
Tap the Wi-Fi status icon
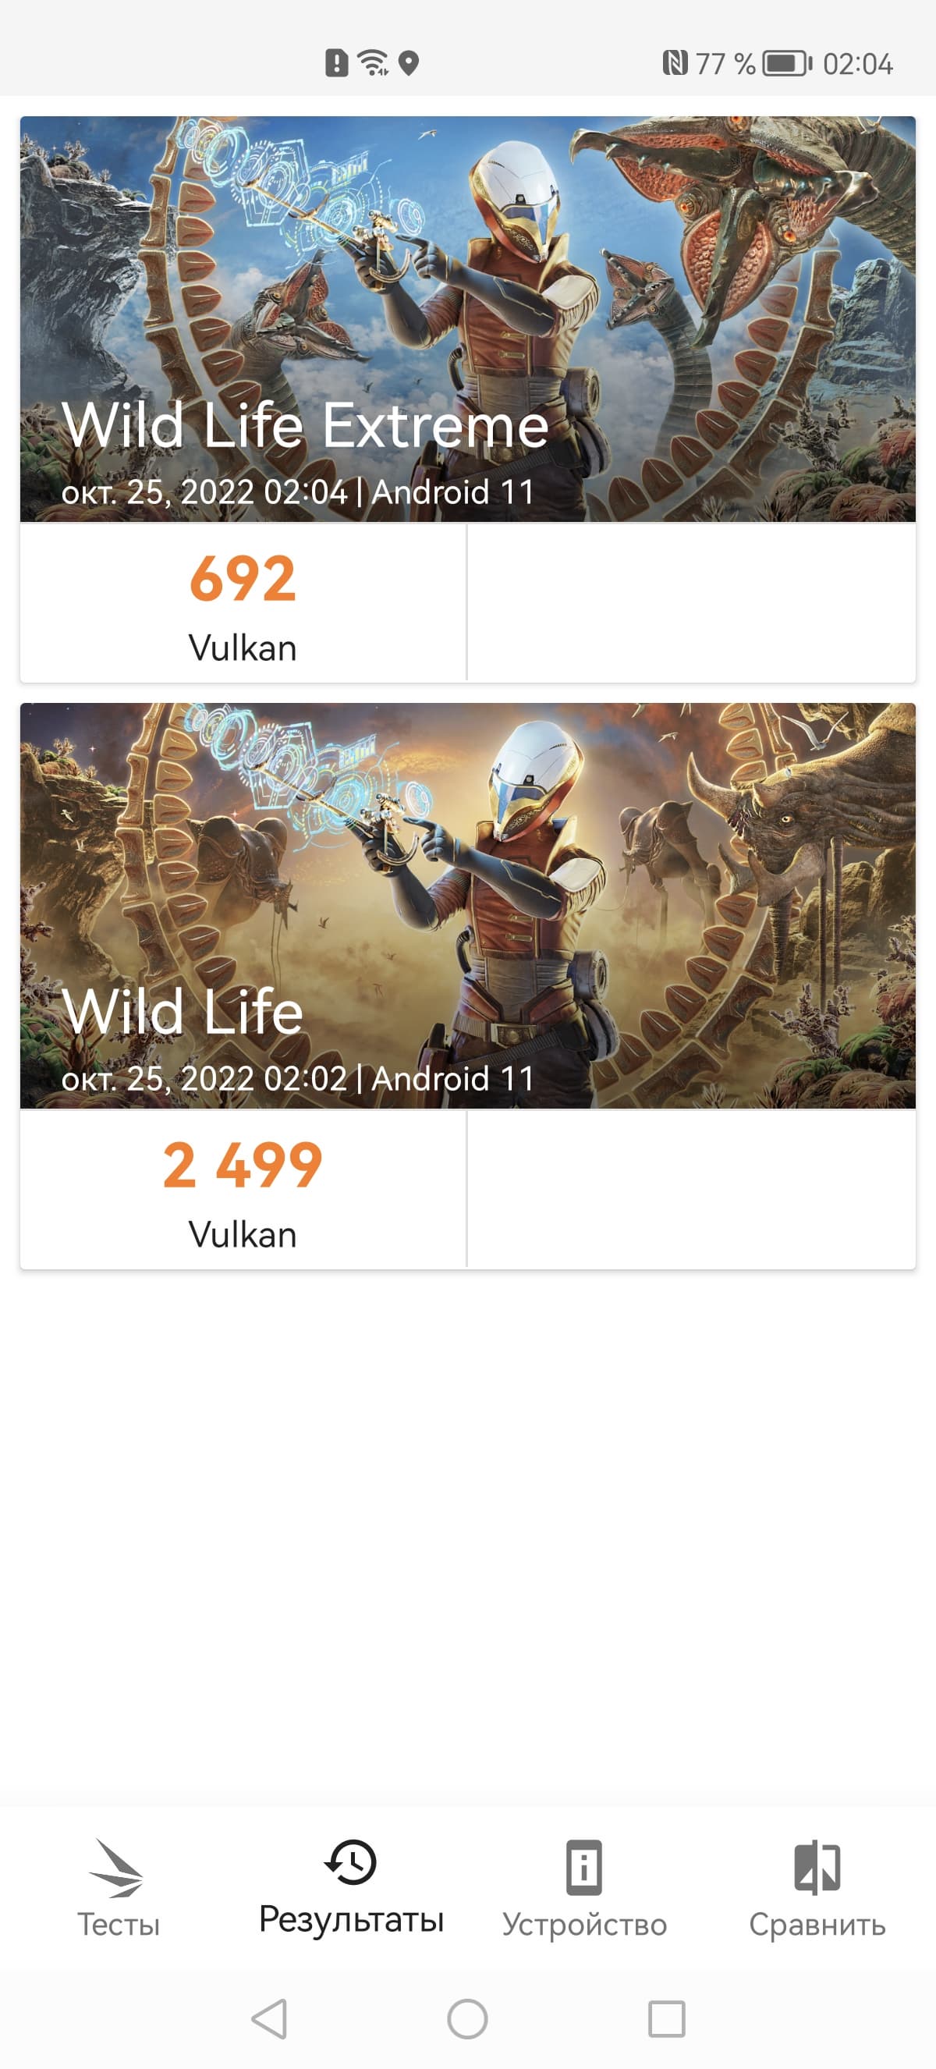click(374, 62)
